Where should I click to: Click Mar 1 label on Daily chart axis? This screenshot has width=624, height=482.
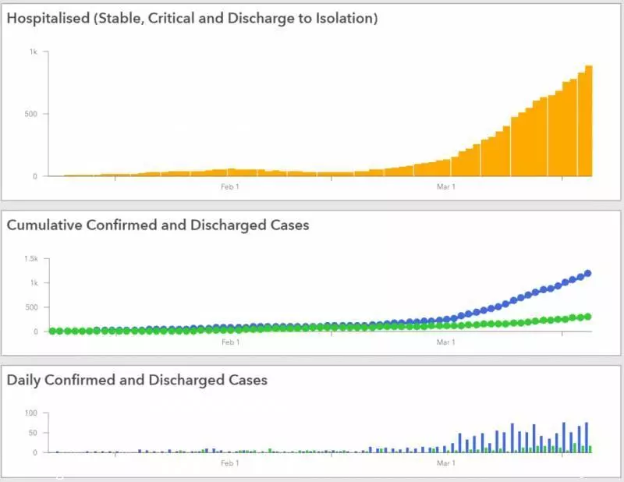[445, 463]
